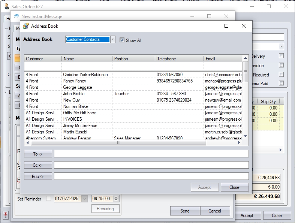This screenshot has height=223, width=295.
Task: Click the contact list scroll-down arrow
Action: coord(246,137)
